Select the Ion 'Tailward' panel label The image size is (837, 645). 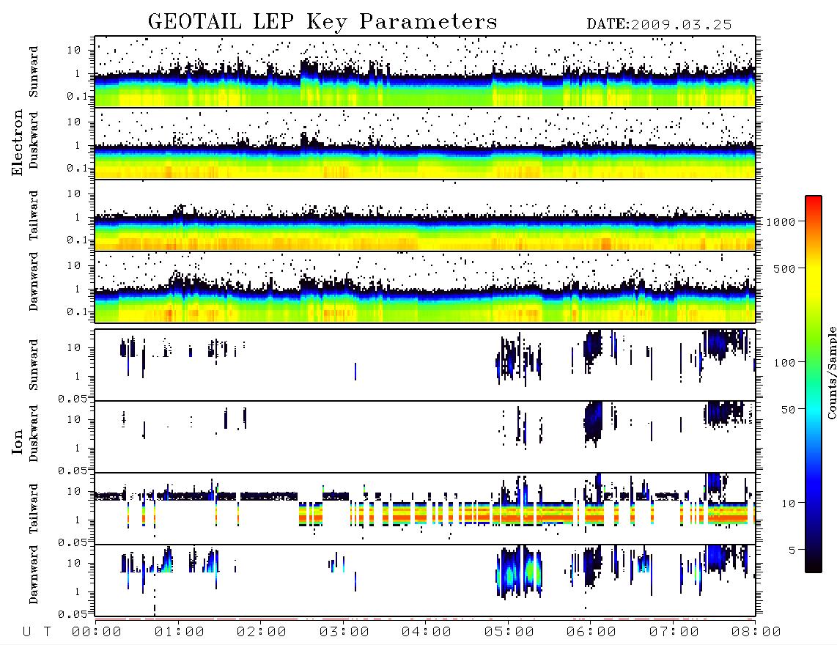click(34, 509)
